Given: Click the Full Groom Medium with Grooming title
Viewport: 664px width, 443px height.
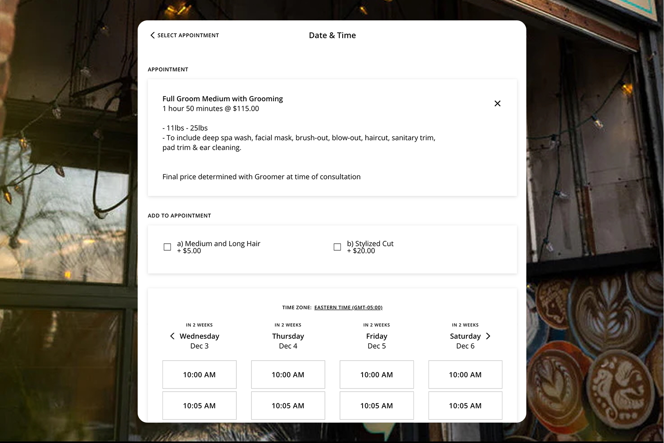Looking at the screenshot, I should 223,99.
